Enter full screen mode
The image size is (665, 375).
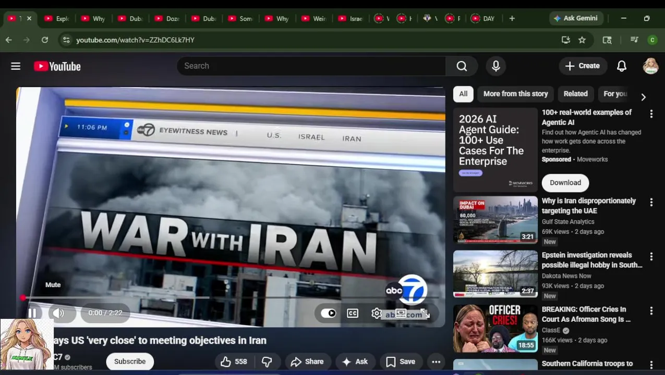click(425, 313)
